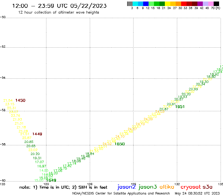Click the wave height value 18.84
Image resolution: width=223 pixels, height=196 pixels.
90,154
